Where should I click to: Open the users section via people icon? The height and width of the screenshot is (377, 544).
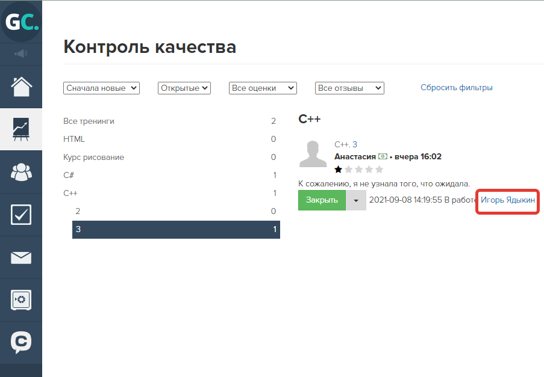click(21, 171)
